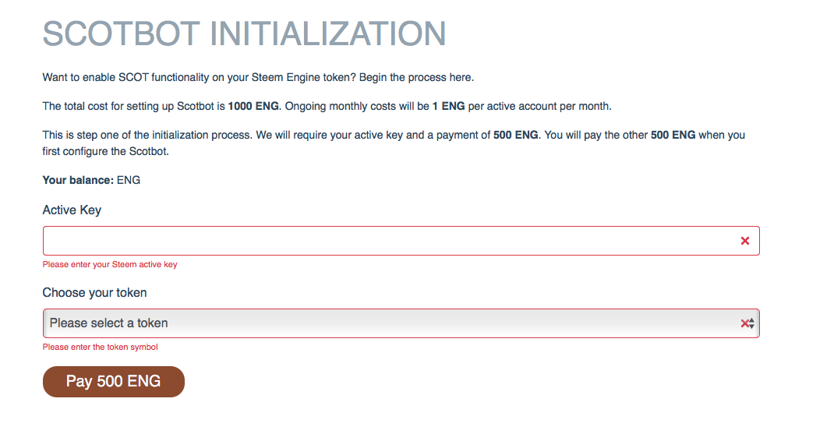This screenshot has width=834, height=448.
Task: Click the 'Choose your token' label
Action: [94, 293]
